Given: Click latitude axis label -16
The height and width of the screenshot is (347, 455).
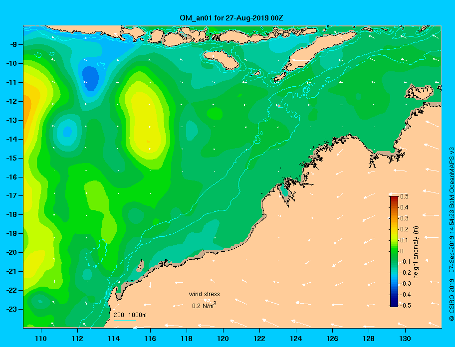Looking at the screenshot, I should [x=11, y=177].
